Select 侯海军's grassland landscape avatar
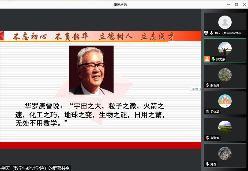 coord(225,127)
